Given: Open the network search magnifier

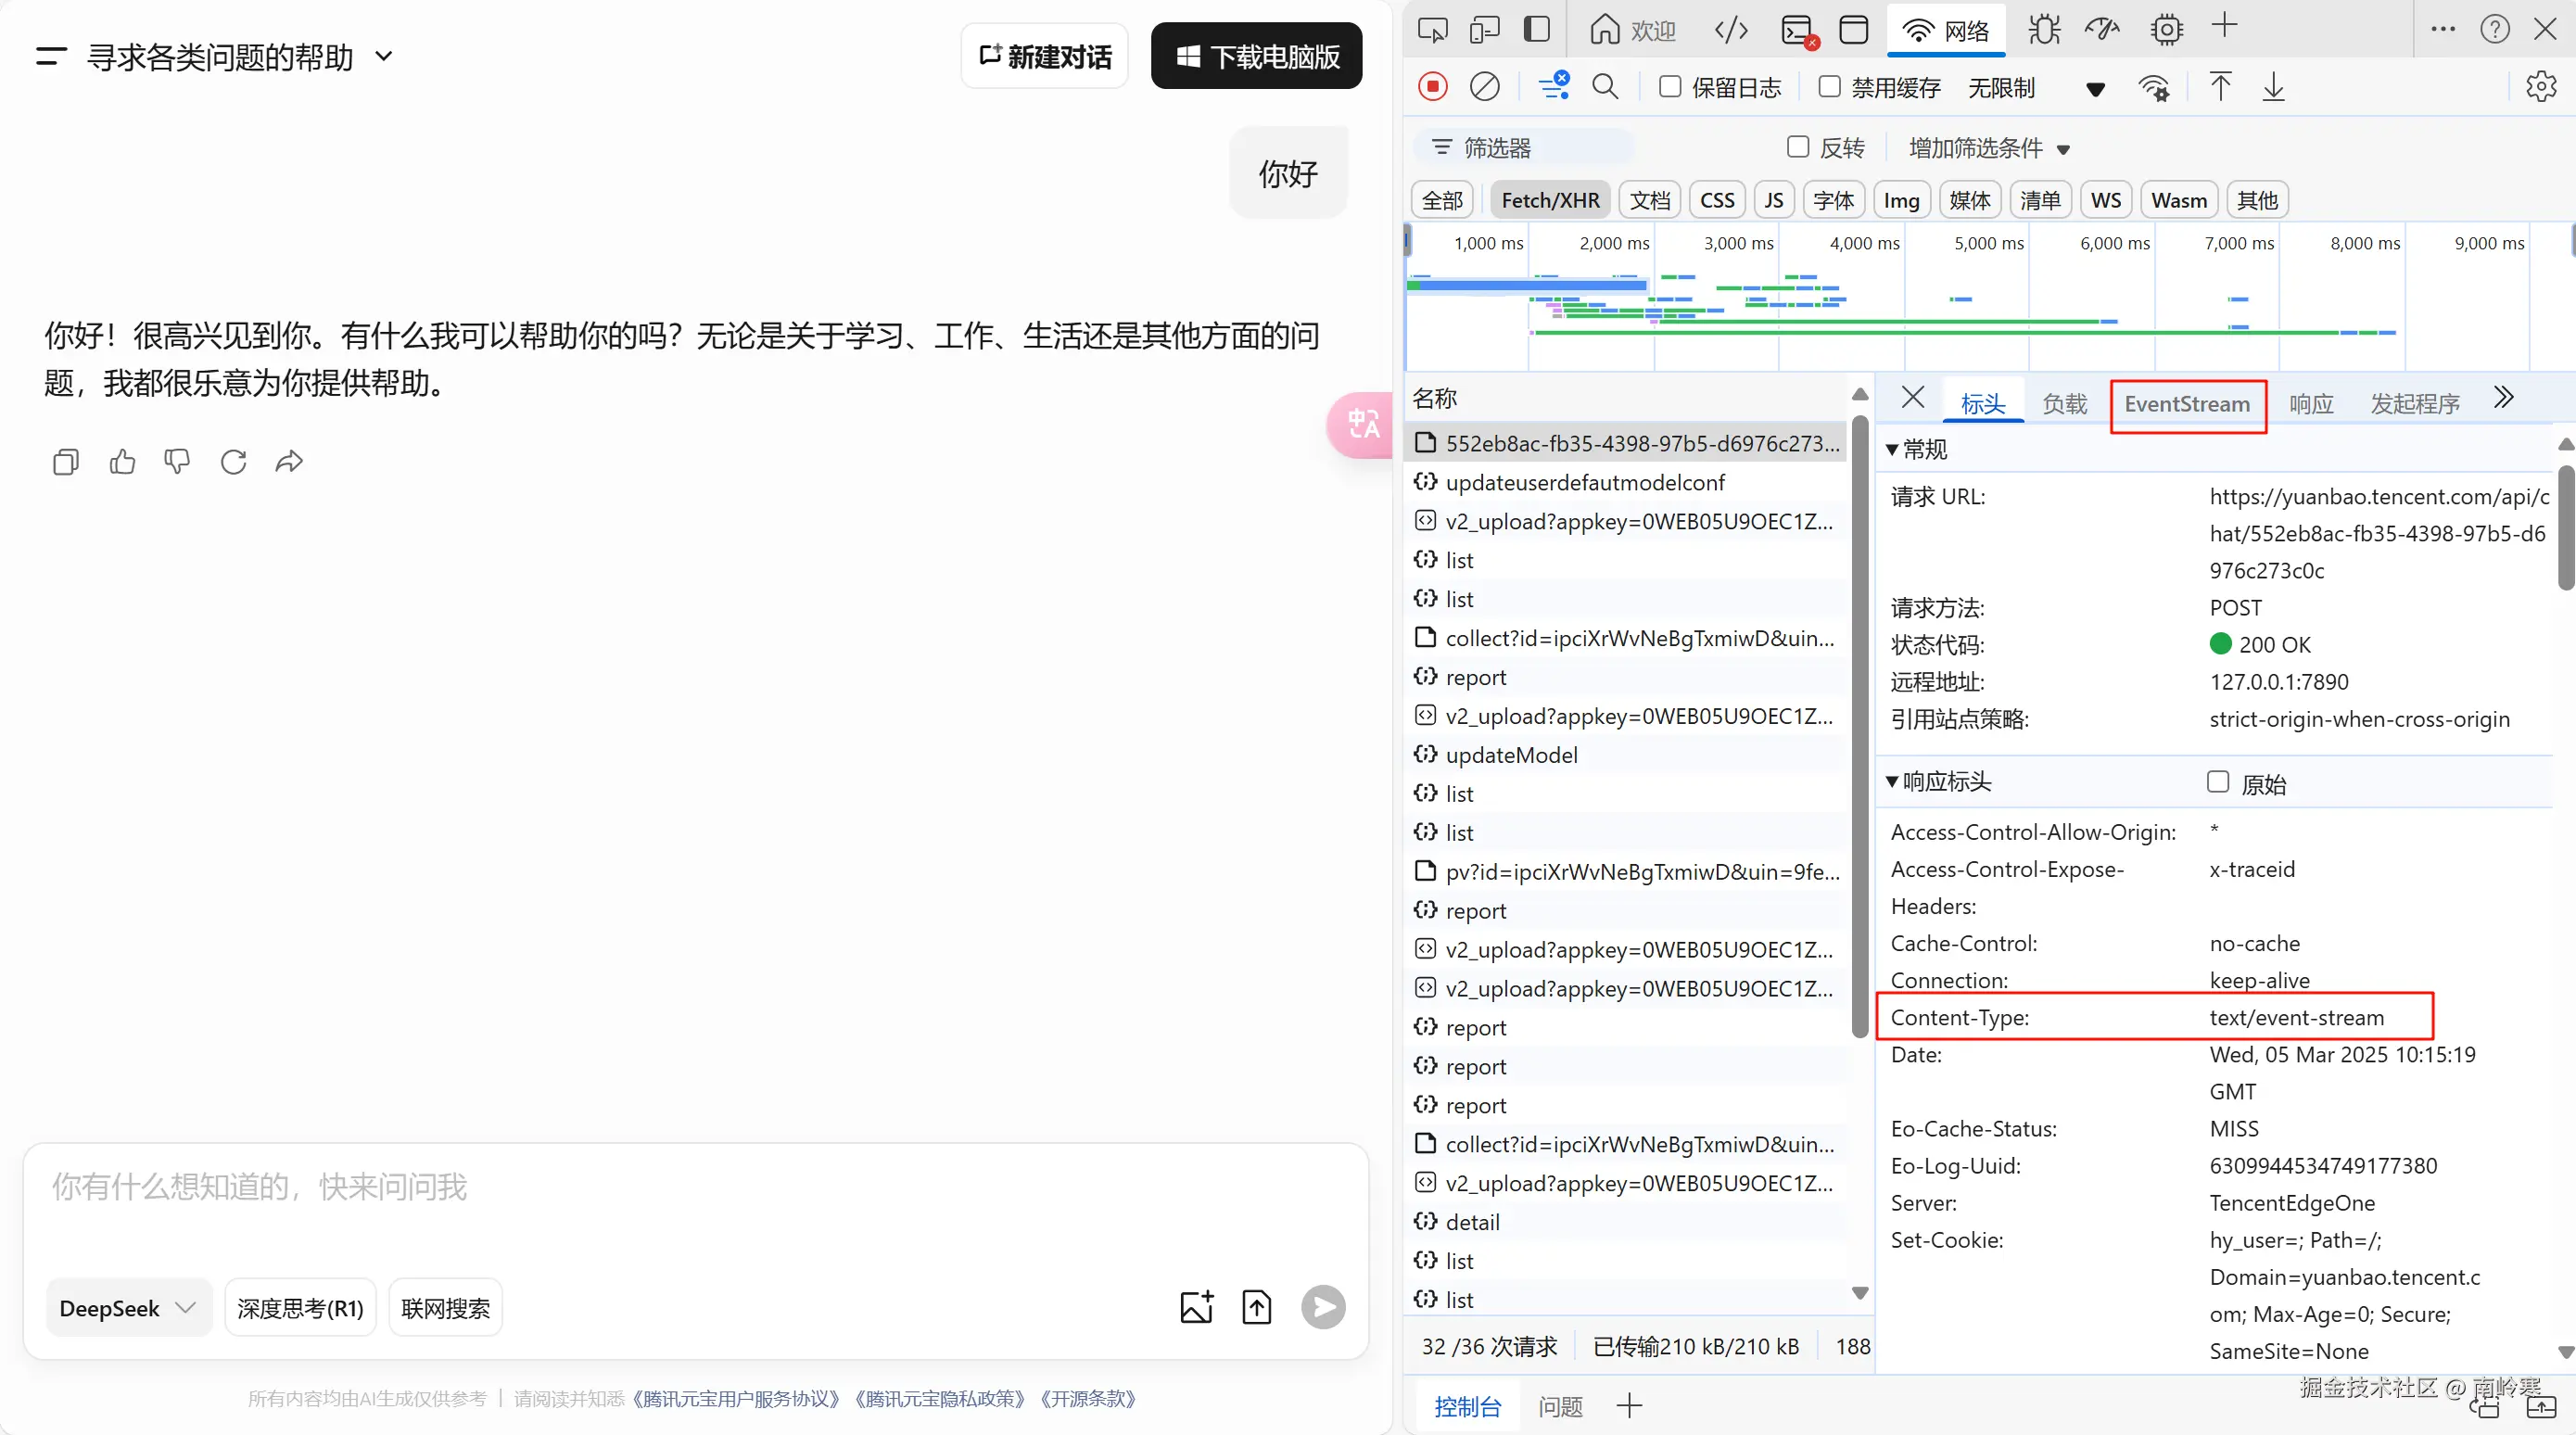Looking at the screenshot, I should click(1605, 87).
